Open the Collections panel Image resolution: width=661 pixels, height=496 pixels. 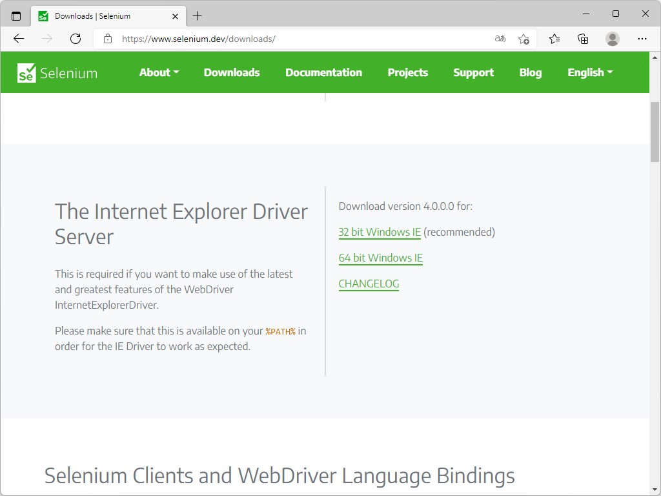[x=583, y=39]
